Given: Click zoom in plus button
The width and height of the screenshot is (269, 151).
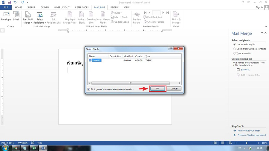Looking at the screenshot, I should point(258,143).
